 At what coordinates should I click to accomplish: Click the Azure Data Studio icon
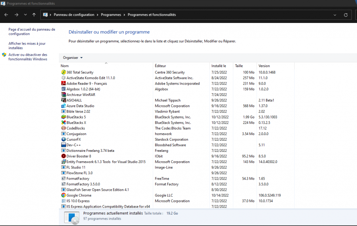(63, 106)
